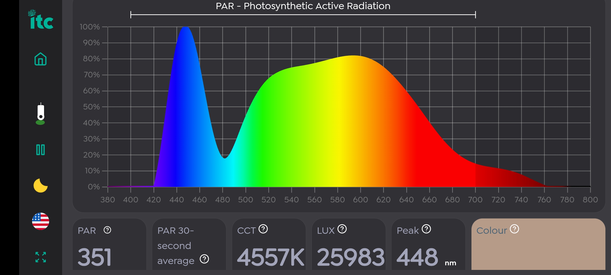The height and width of the screenshot is (275, 611).
Task: Click the 440 x-axis wavelength label
Action: [177, 200]
